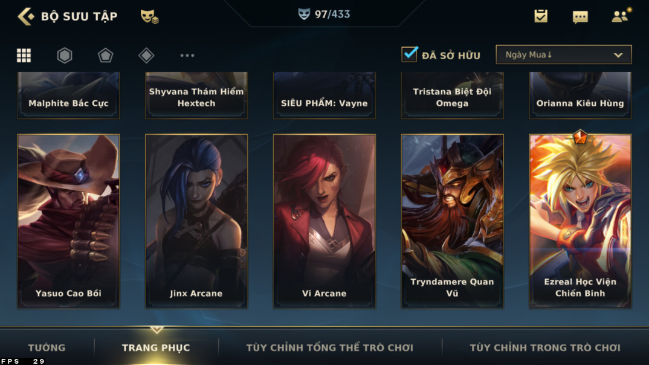Click the sort dropdown chevron arrow
649x365 pixels.
click(618, 55)
